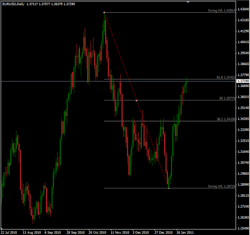Click the '50 1.35770' level label
Viewport: 250px width, 235px height.
(227, 98)
